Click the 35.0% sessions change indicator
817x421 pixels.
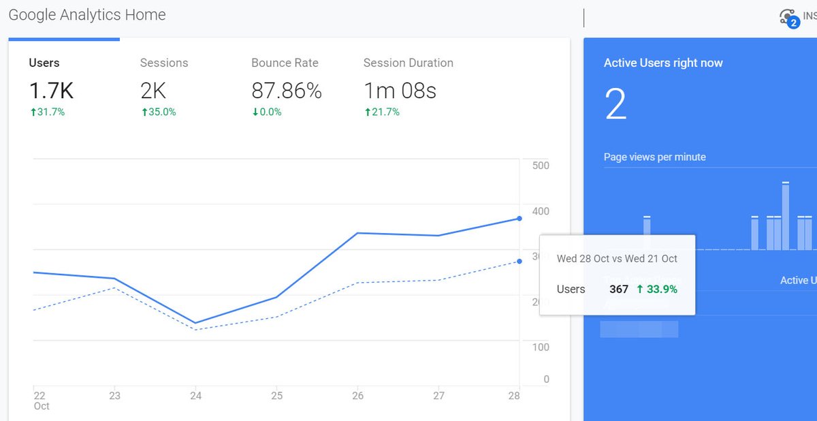(x=159, y=112)
